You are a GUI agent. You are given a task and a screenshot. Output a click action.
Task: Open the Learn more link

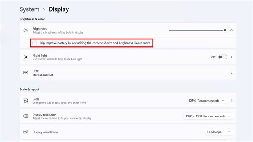[142, 43]
